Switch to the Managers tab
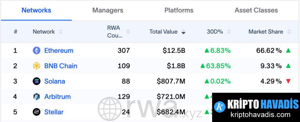300x122 pixels. pyautogui.click(x=108, y=10)
